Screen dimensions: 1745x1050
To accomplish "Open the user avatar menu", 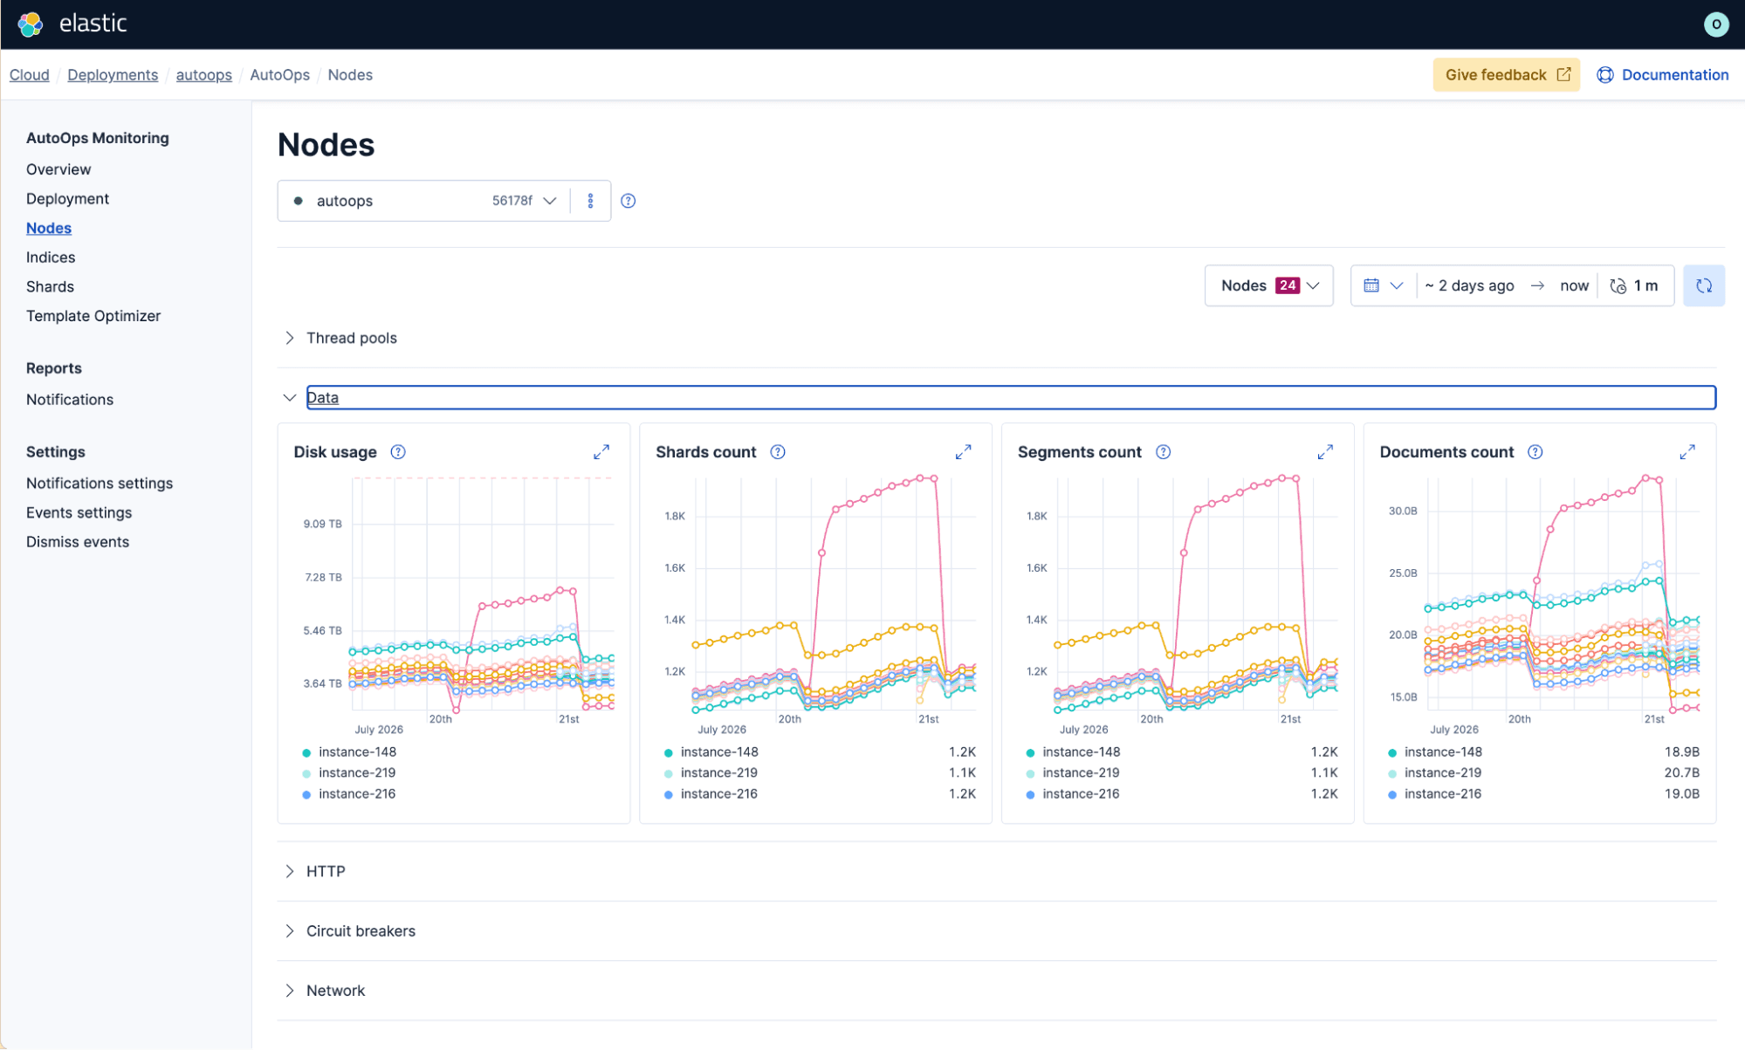I will [1716, 24].
